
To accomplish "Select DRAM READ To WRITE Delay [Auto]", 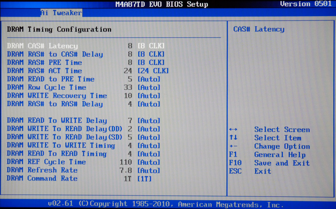I will pos(149,121).
